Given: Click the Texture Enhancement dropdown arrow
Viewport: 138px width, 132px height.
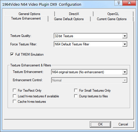Looking at the screenshot, I should pyautogui.click(x=125, y=72).
